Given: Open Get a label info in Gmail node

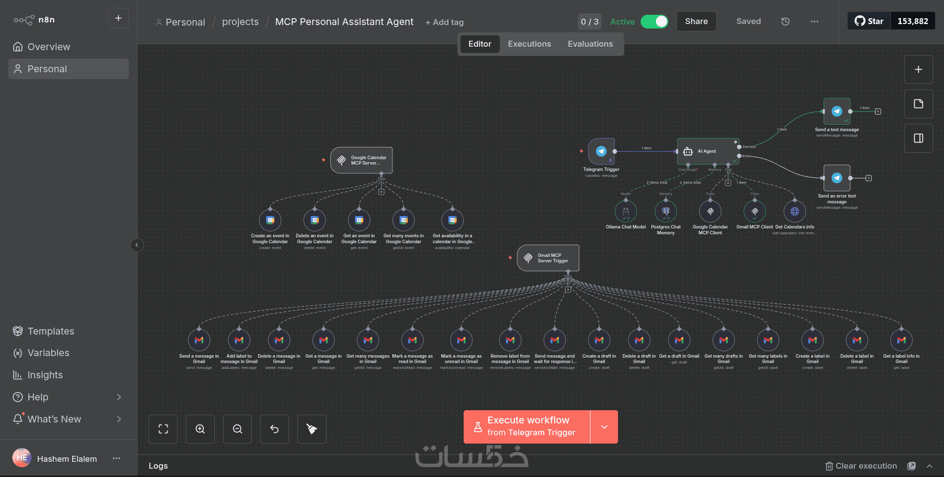Looking at the screenshot, I should point(901,340).
